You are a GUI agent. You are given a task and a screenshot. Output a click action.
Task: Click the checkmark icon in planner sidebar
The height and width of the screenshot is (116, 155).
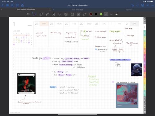click(145, 103)
